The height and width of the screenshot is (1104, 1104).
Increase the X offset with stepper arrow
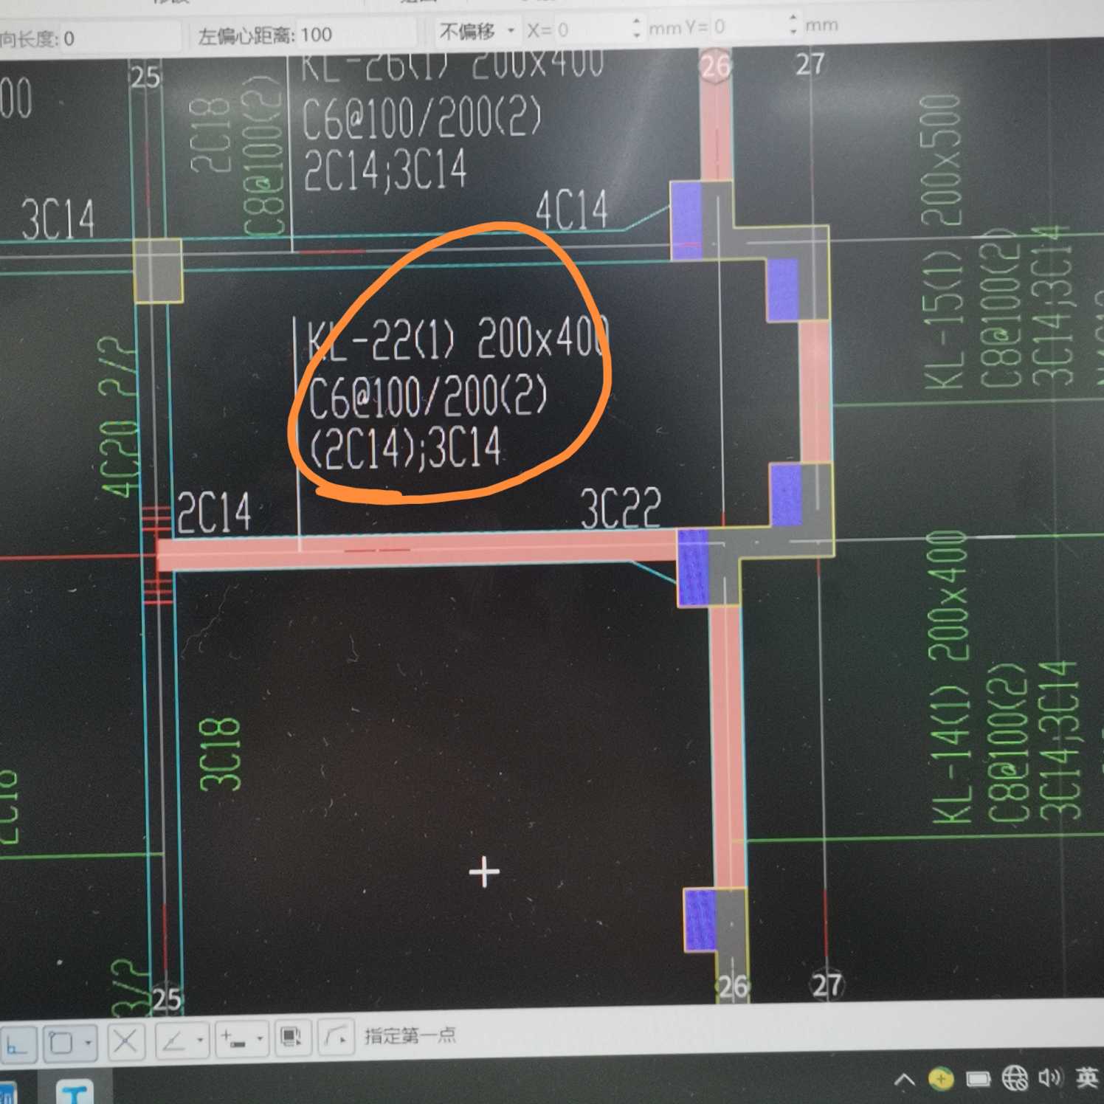point(637,21)
